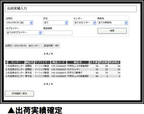Expand the センター dropdown

tap(85, 23)
